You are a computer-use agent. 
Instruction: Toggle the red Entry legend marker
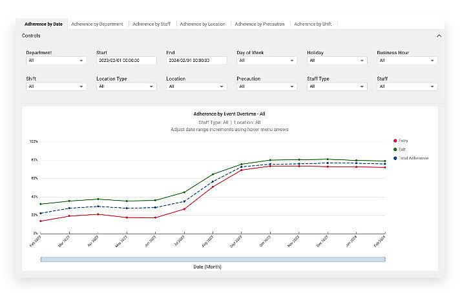click(395, 141)
